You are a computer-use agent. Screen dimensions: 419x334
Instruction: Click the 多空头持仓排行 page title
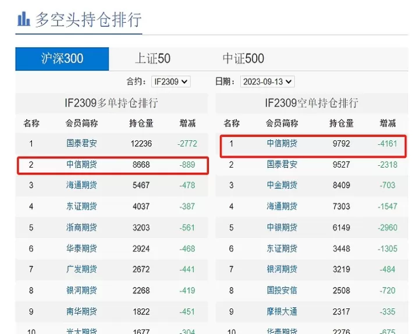[x=88, y=20]
